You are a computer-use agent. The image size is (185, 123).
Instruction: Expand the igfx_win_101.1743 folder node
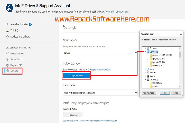point(148,59)
